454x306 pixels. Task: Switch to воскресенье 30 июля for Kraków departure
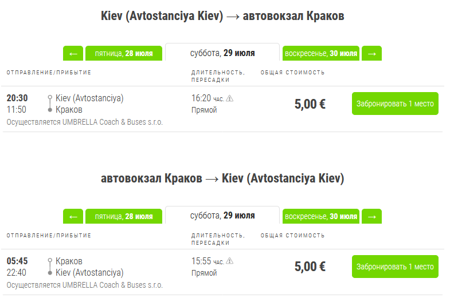(x=320, y=216)
